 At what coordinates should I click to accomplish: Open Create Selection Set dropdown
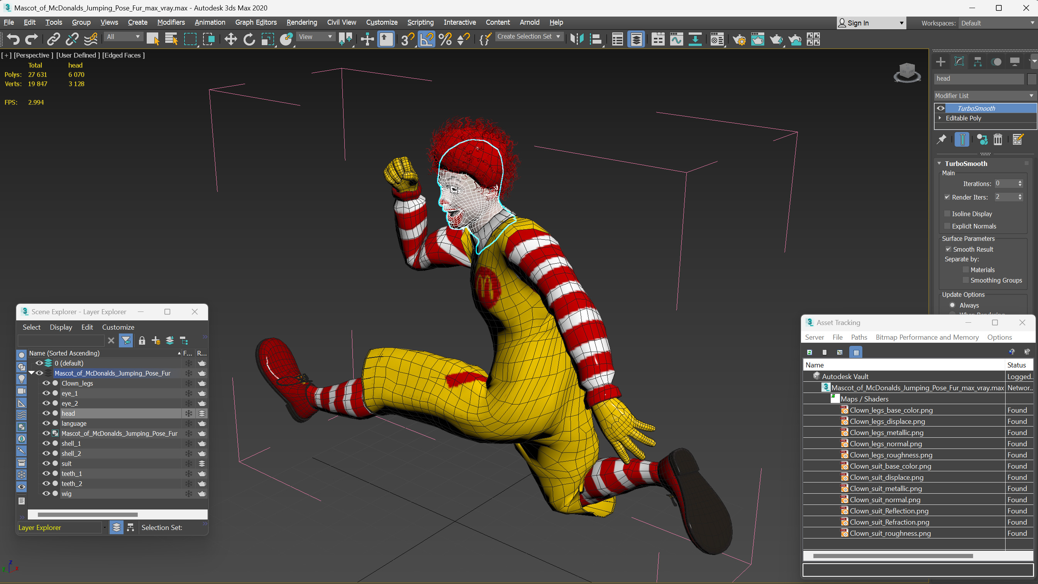coord(529,37)
